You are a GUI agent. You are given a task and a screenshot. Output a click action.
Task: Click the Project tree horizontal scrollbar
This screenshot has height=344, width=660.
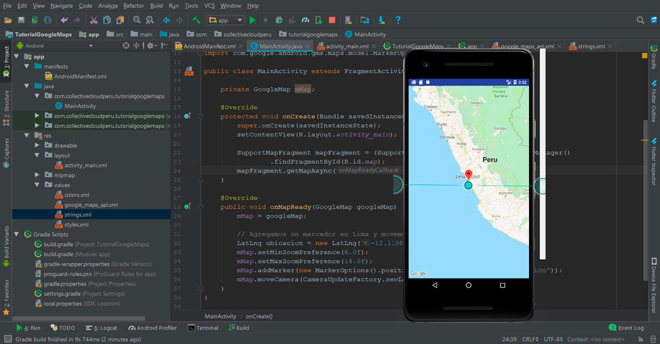[x=79, y=318]
